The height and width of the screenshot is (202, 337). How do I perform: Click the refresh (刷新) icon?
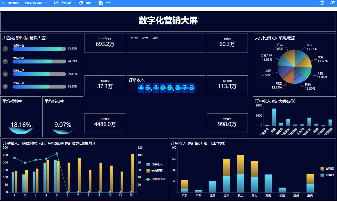(x=81, y=3)
